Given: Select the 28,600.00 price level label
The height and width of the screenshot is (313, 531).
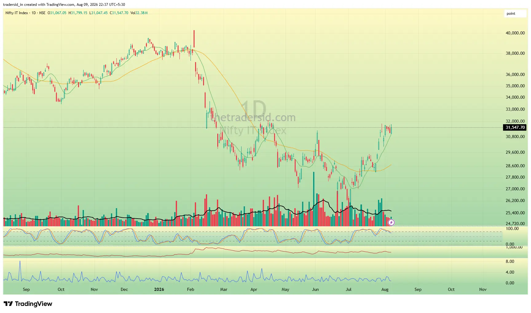Looking at the screenshot, I should 515,166.
